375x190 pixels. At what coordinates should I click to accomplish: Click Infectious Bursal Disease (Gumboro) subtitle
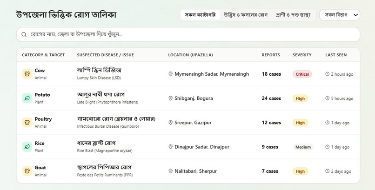click(x=108, y=126)
